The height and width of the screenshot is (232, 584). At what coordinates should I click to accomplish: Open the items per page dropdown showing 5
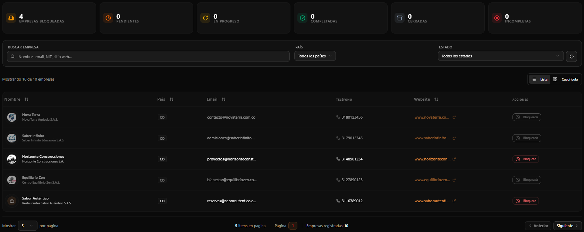pyautogui.click(x=27, y=226)
